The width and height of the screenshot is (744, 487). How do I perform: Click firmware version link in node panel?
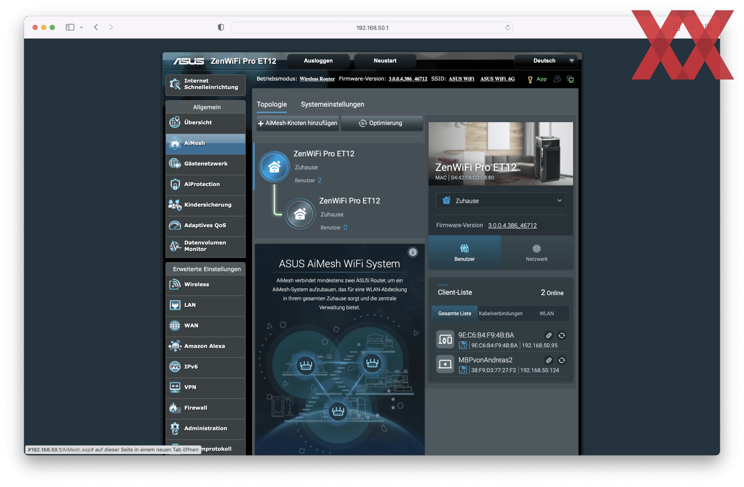[512, 226]
